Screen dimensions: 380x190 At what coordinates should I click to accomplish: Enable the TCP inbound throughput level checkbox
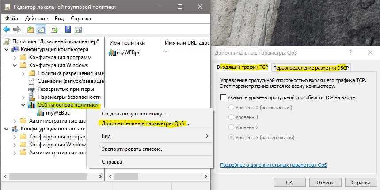223,97
